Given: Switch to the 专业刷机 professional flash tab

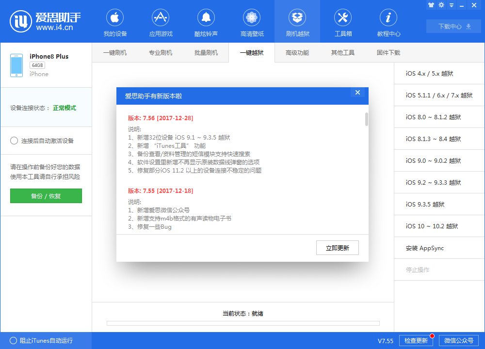Looking at the screenshot, I should [161, 52].
